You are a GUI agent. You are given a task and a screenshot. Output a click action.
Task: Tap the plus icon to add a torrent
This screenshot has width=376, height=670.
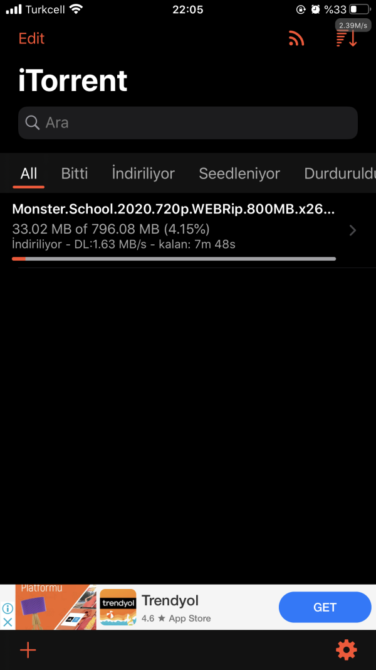point(28,651)
